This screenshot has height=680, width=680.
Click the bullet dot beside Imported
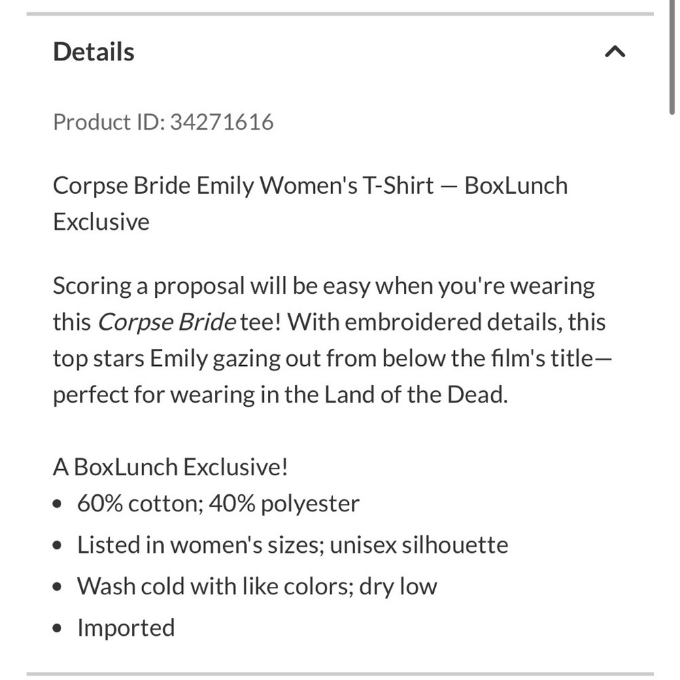click(57, 628)
